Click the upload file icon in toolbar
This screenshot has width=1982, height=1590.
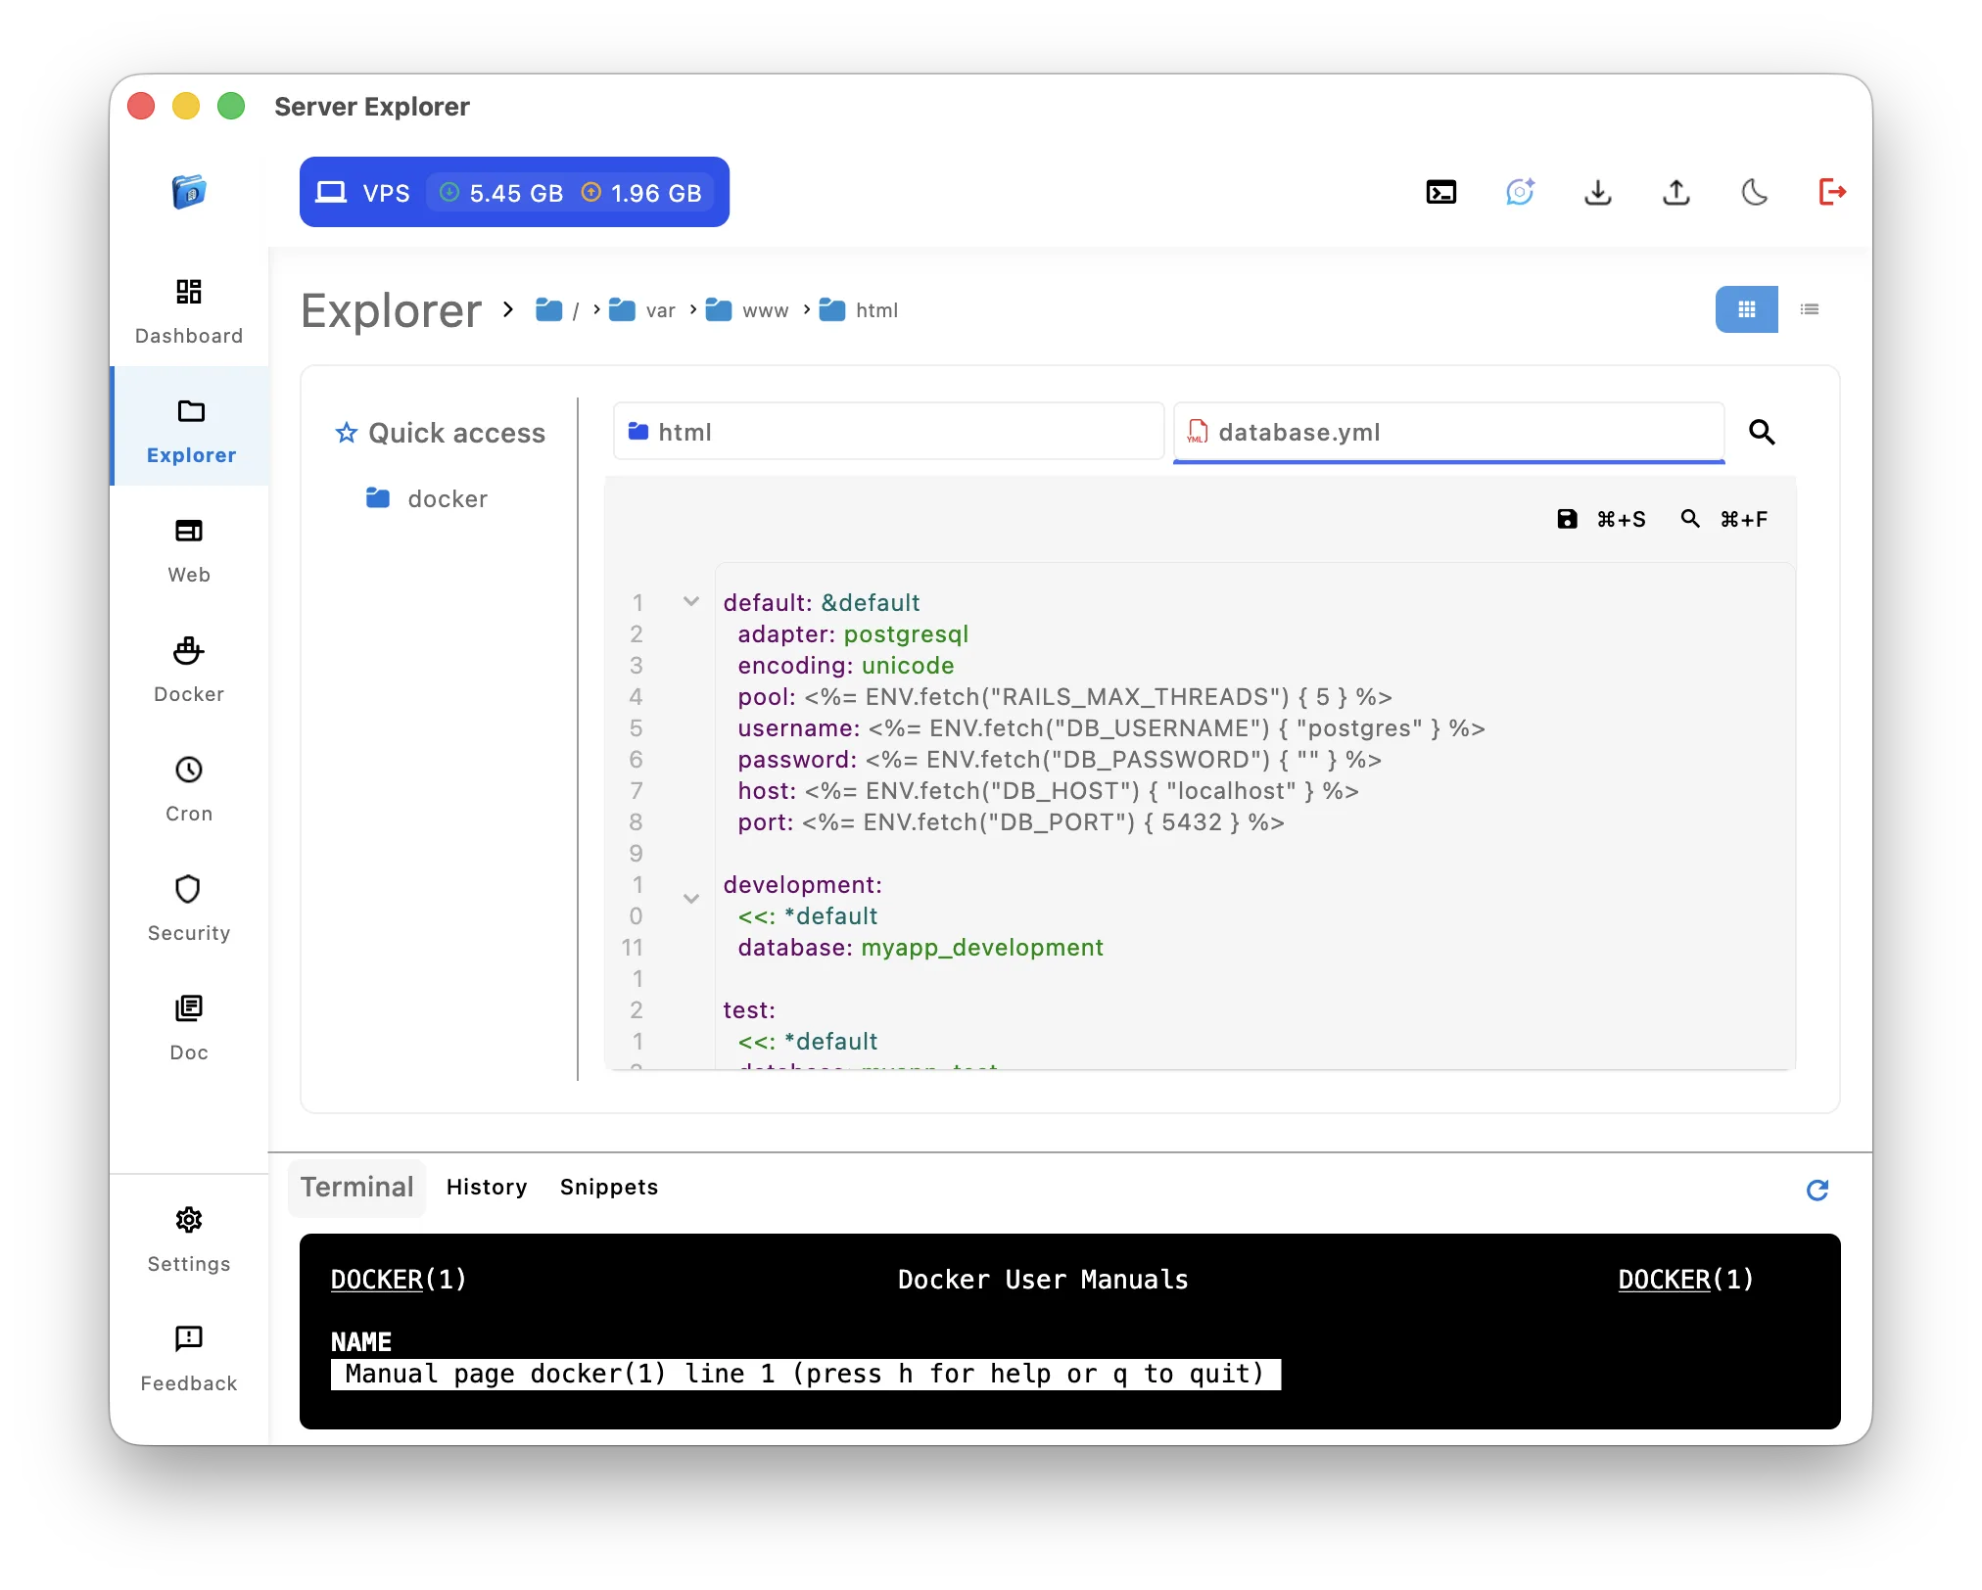pyautogui.click(x=1675, y=192)
